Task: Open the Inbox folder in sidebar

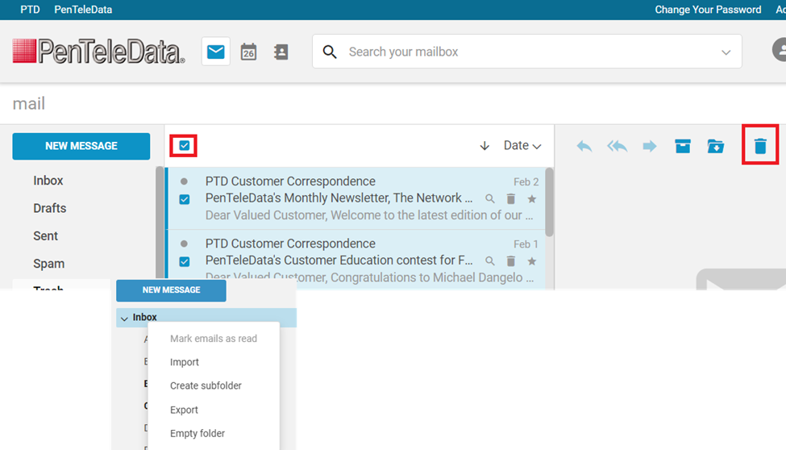Action: 48,181
